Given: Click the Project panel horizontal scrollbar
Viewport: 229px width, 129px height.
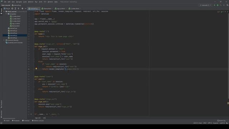Looking at the screenshot, I should (9, 118).
